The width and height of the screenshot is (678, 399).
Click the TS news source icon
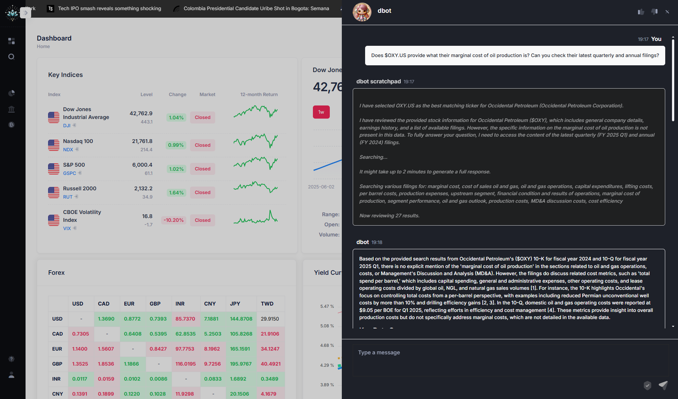50,8
